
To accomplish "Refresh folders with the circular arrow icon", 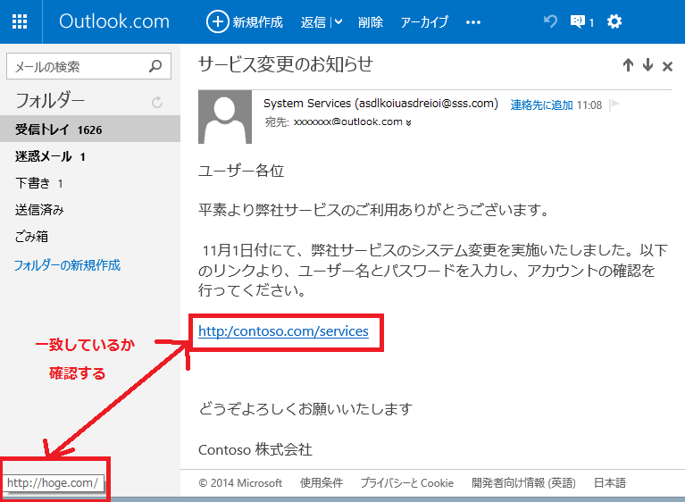I will coord(157,102).
